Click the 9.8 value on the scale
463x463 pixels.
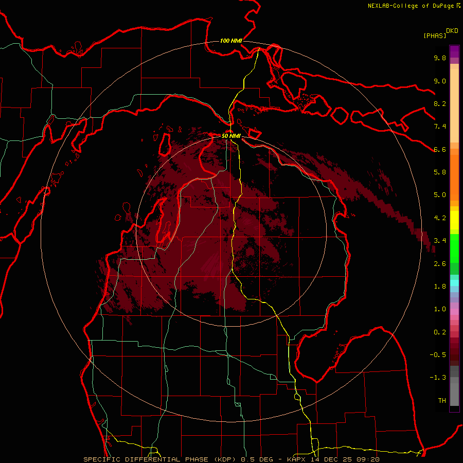click(440, 58)
